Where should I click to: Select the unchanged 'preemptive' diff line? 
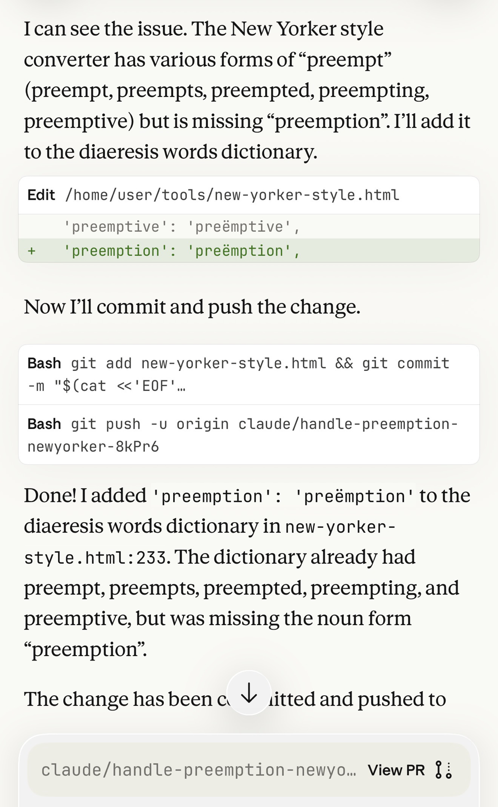182,227
